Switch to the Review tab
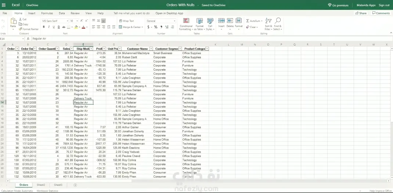 tap(75, 13)
